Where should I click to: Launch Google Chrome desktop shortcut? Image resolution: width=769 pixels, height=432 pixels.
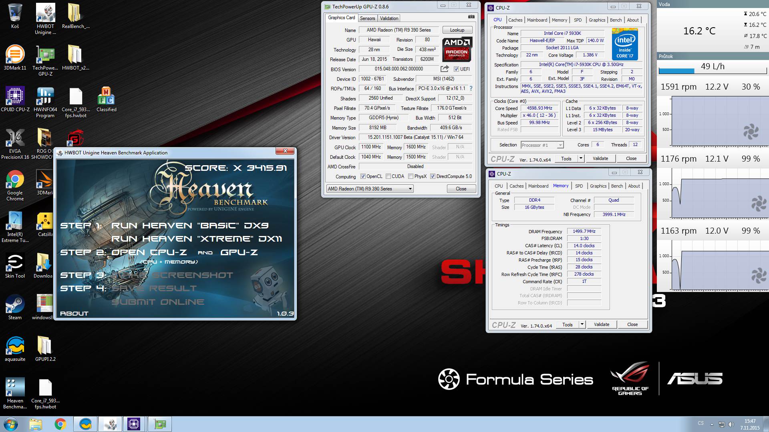[15, 186]
